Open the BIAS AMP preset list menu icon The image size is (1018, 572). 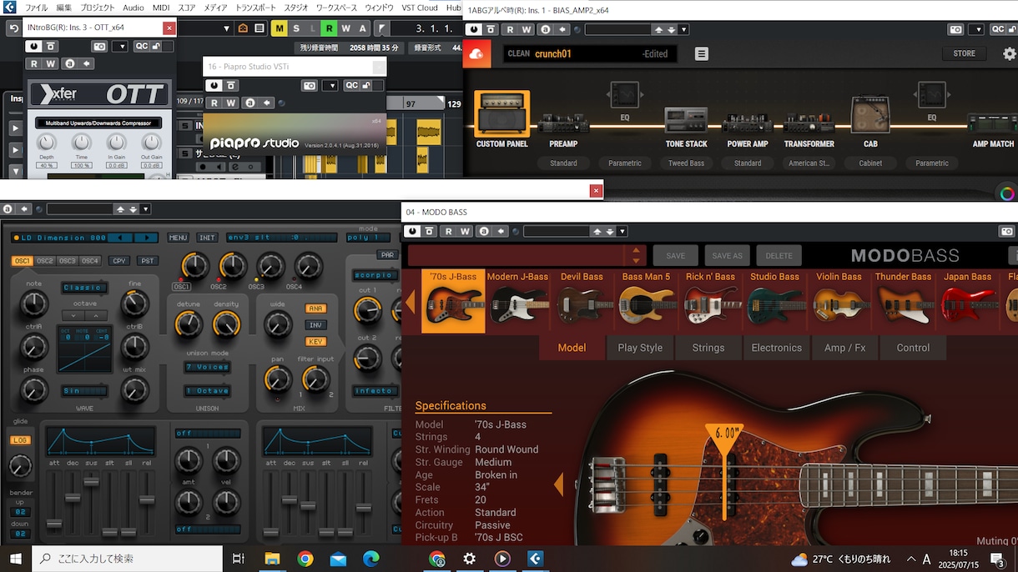pos(702,54)
